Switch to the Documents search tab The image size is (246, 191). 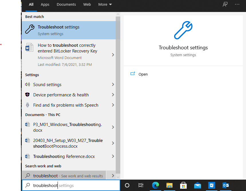tap(66, 4)
